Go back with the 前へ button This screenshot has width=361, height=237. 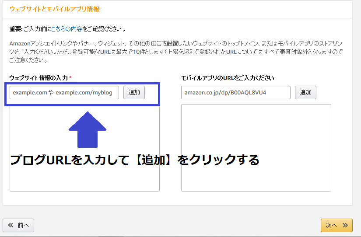(x=18, y=225)
